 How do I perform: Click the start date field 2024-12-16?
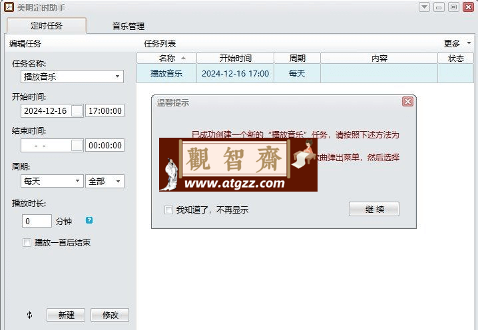(46, 110)
